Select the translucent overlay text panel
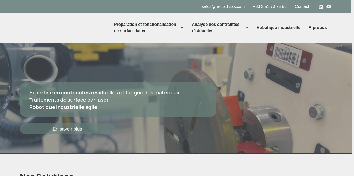This screenshot has width=354, height=176. [118, 100]
